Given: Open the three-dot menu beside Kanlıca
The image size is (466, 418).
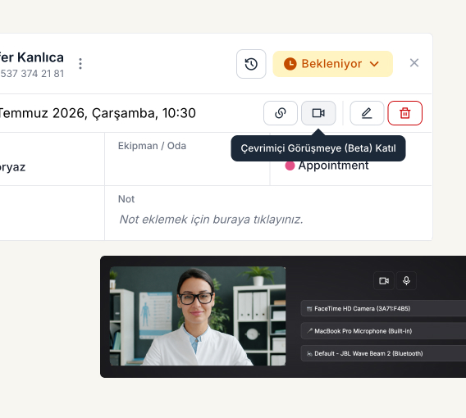Looking at the screenshot, I should point(80,64).
